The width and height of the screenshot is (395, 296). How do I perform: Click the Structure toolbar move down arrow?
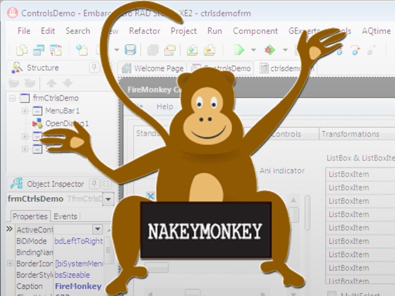pyautogui.click(x=67, y=83)
